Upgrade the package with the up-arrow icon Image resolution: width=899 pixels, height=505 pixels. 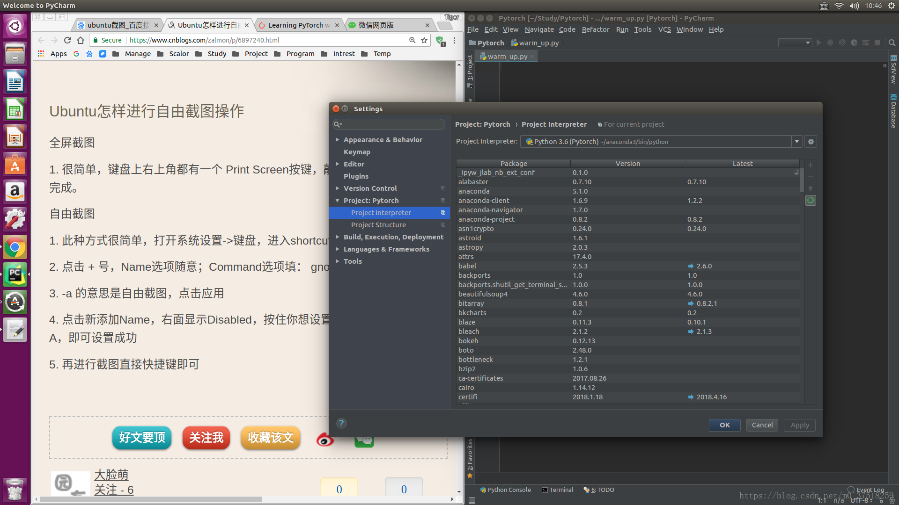(811, 188)
